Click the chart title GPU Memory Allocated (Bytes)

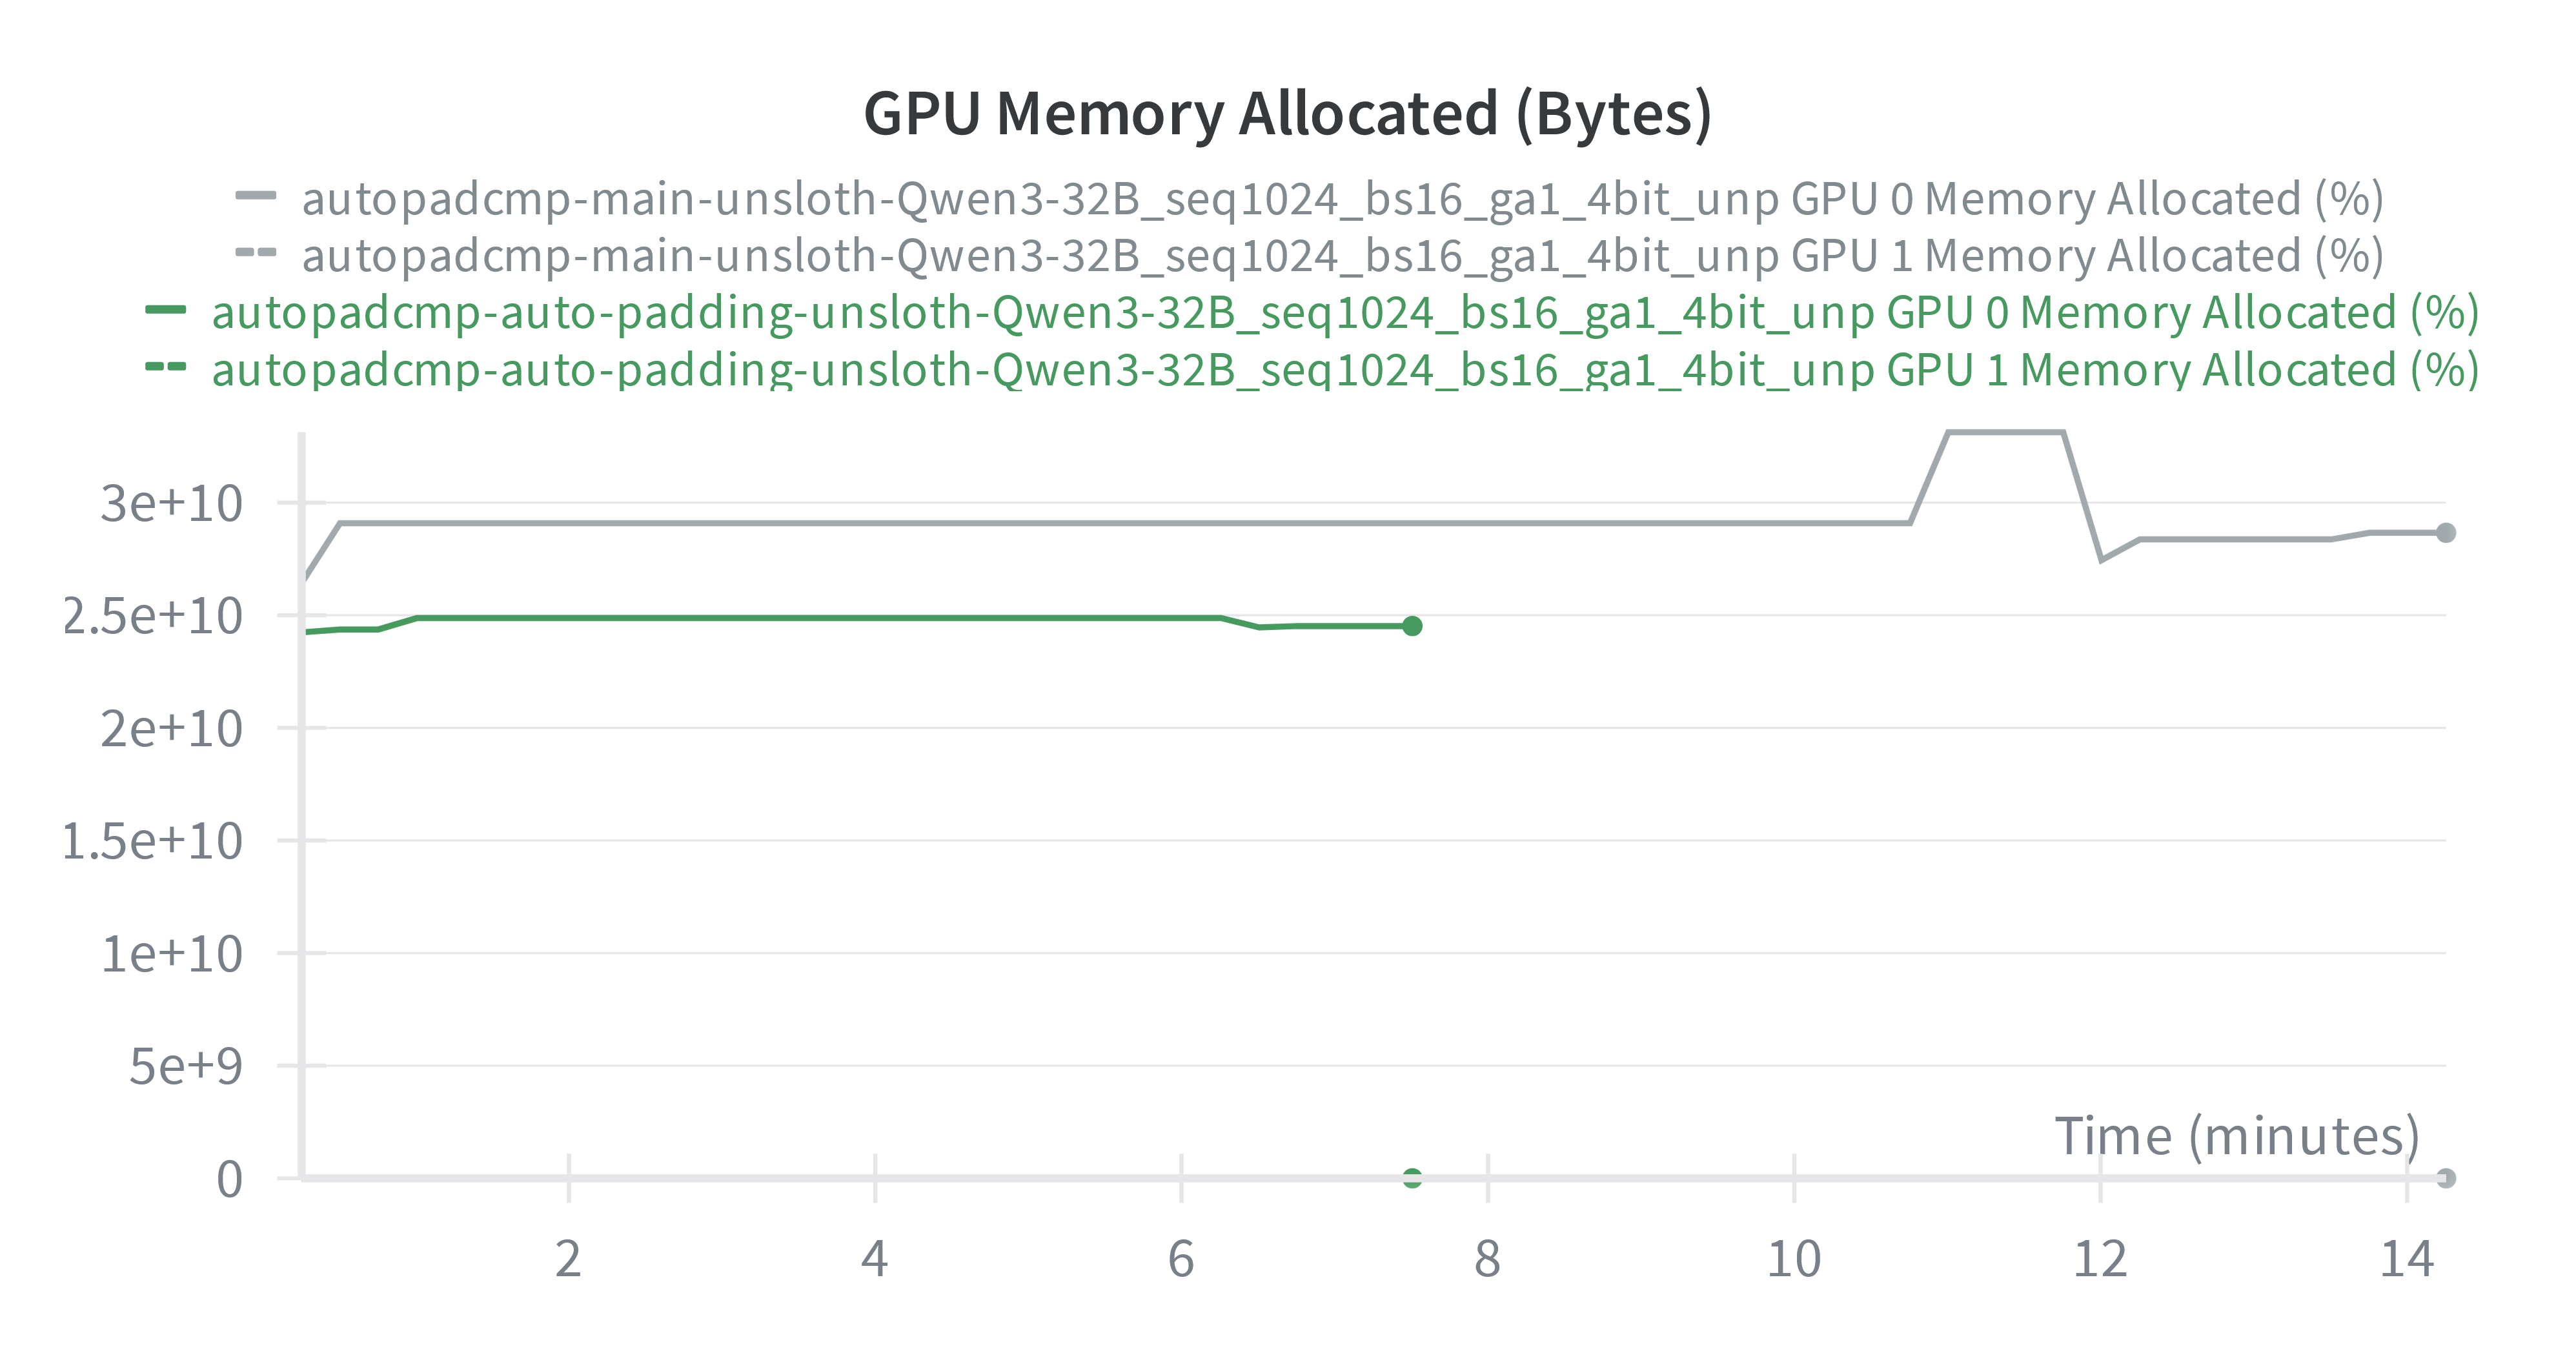click(1287, 113)
